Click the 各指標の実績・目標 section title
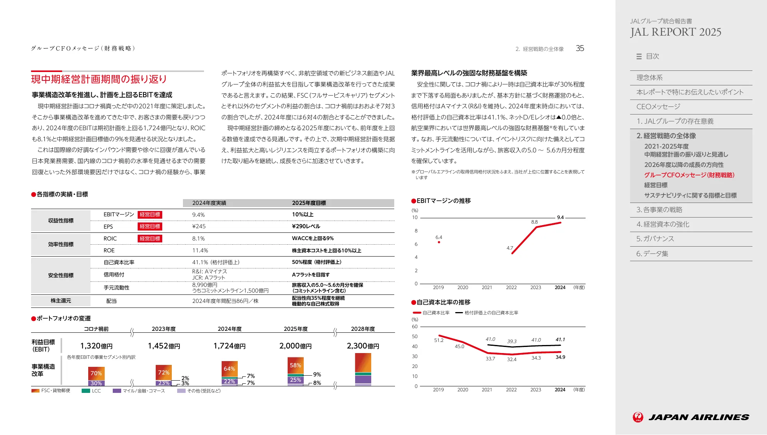 [x=62, y=195]
